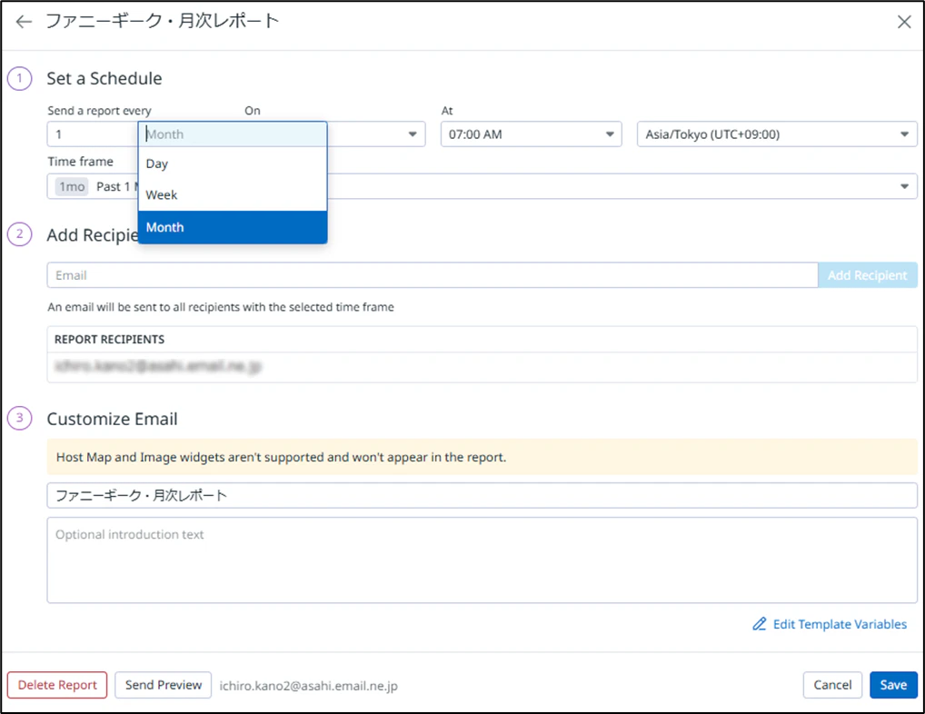This screenshot has height=714, width=925.
Task: Click the Month search field in the dropdown
Action: pyautogui.click(x=233, y=134)
